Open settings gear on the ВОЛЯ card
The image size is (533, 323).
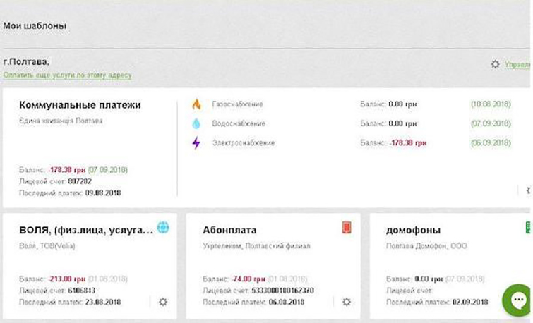163,302
